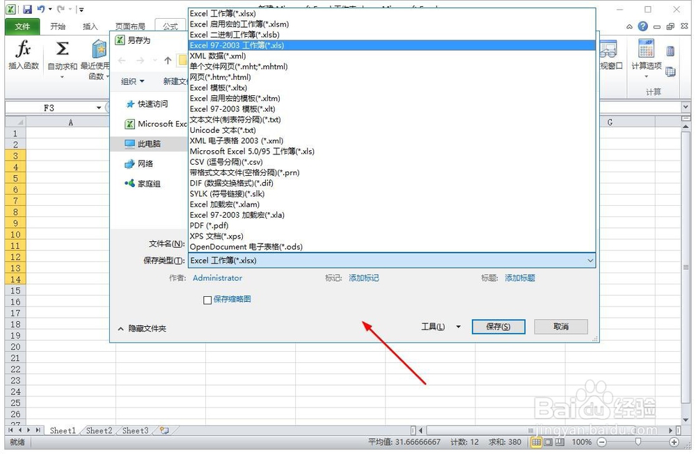Switch views with the Normal view status bar icon

538,442
